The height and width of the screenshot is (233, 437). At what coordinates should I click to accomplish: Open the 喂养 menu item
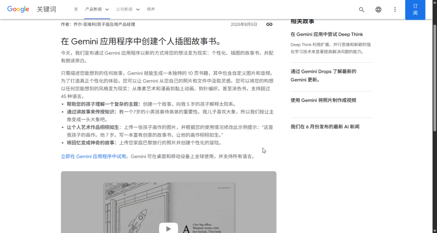(x=151, y=9)
